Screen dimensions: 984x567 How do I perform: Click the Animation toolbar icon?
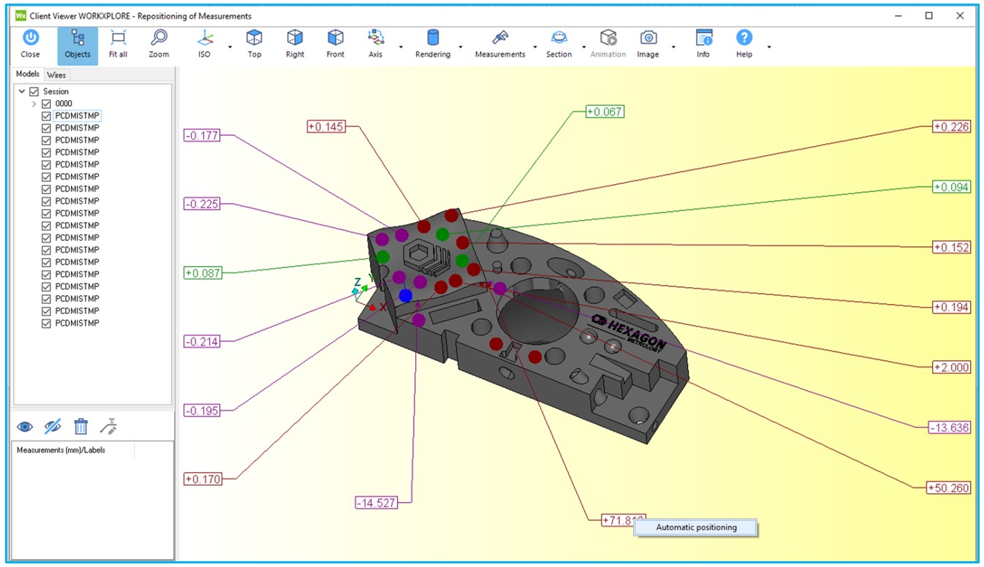click(608, 37)
